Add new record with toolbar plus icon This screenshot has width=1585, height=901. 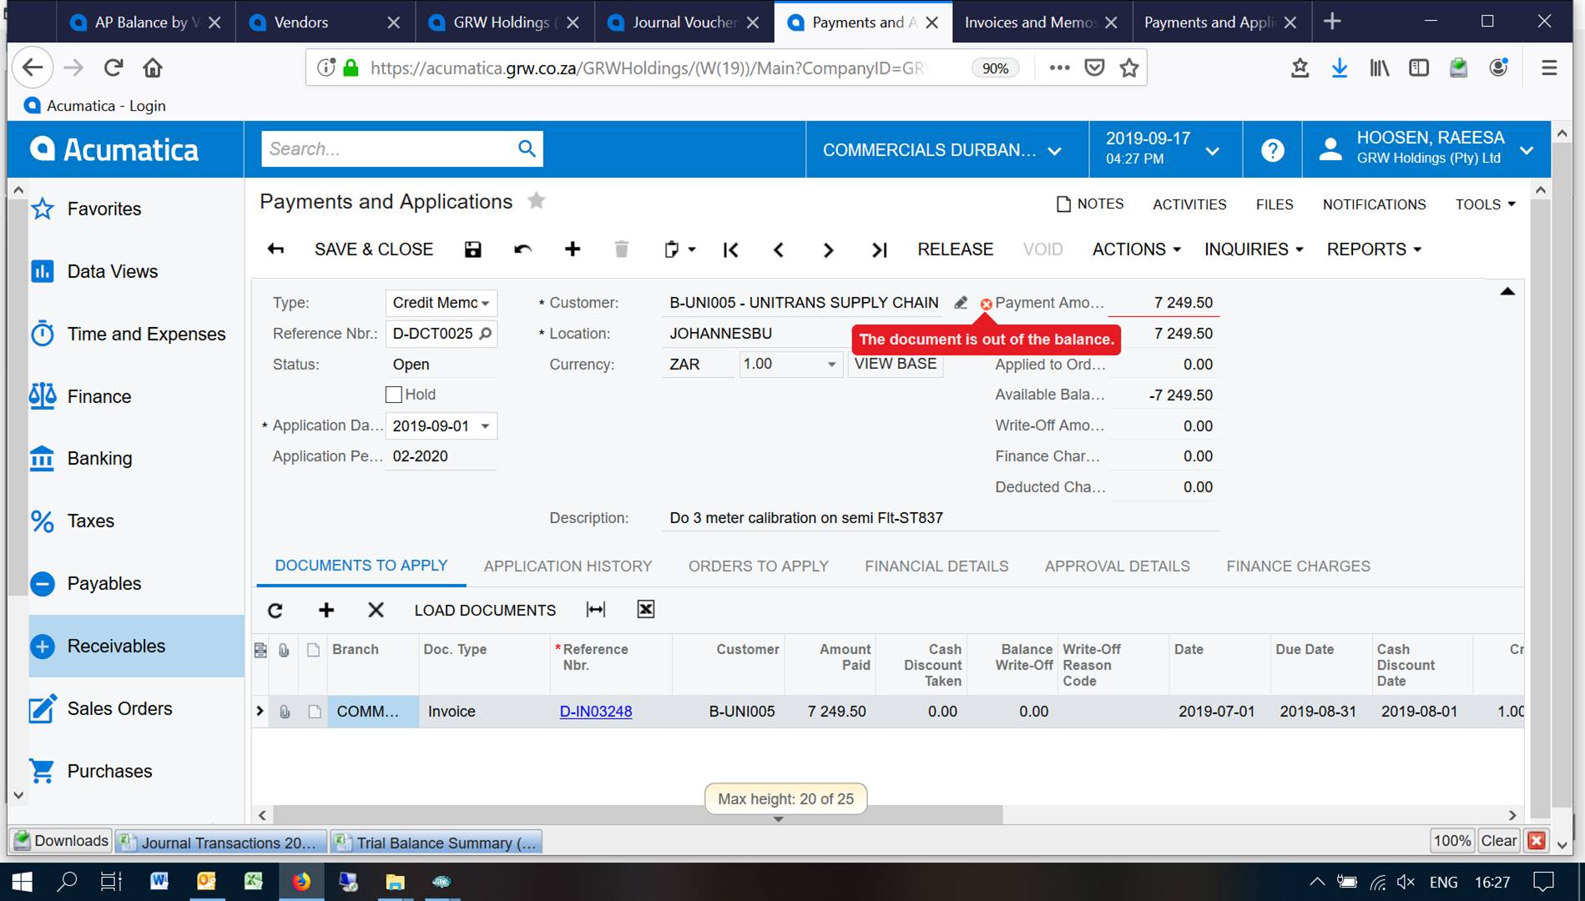[573, 249]
